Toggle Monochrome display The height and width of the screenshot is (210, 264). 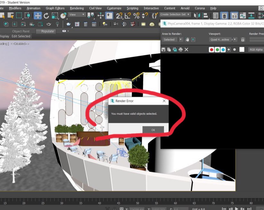click(x=234, y=50)
